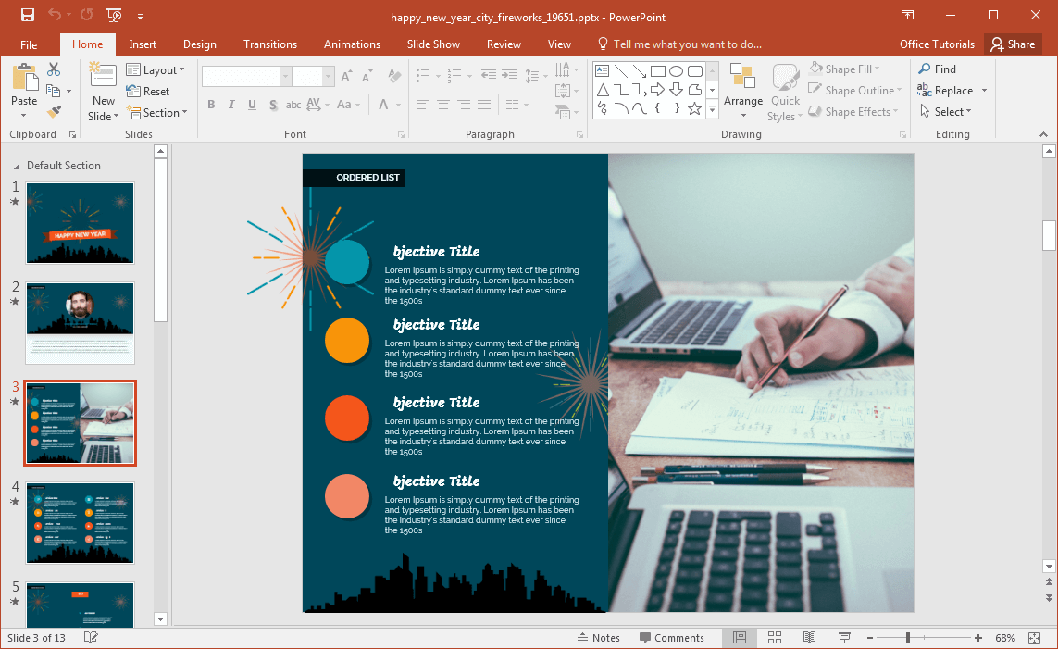Screen dimensions: 1058x649
Task: Toggle Bold formatting
Action: 211,105
